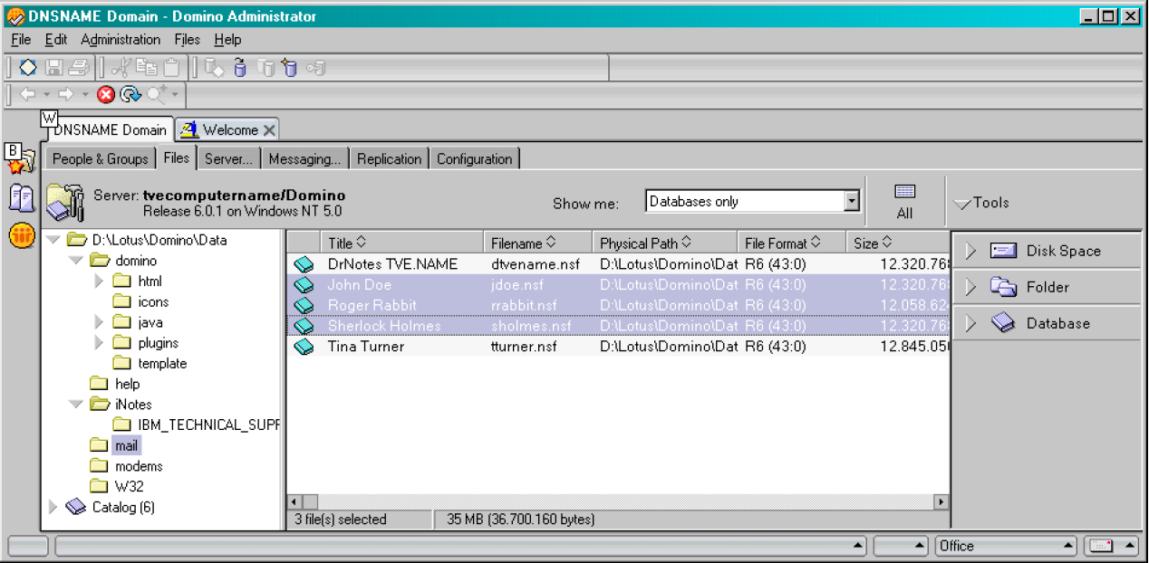This screenshot has width=1149, height=563.
Task: Expand the java folder node
Action: 99,322
